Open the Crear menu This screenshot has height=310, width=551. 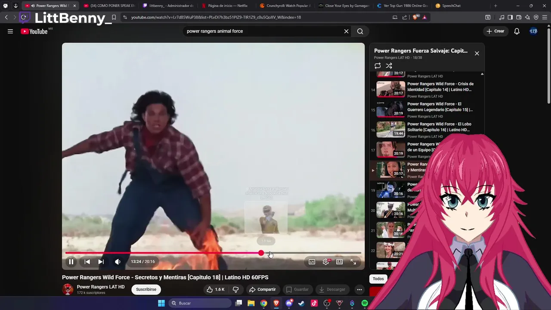(495, 31)
